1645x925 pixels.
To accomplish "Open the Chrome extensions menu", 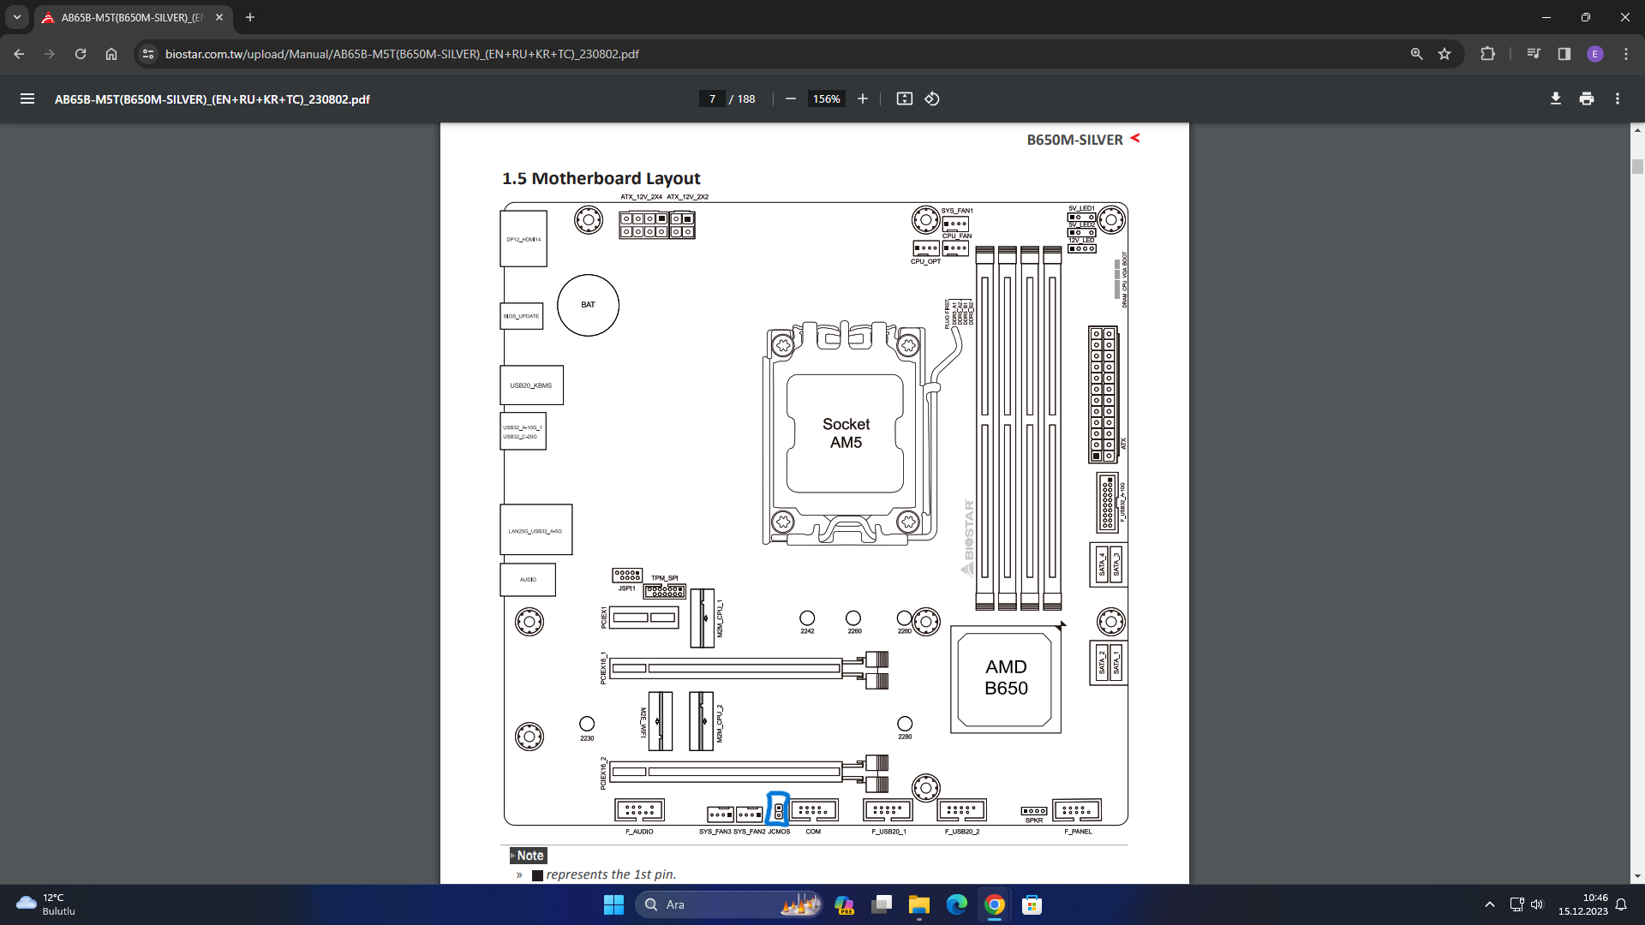I will (1487, 54).
